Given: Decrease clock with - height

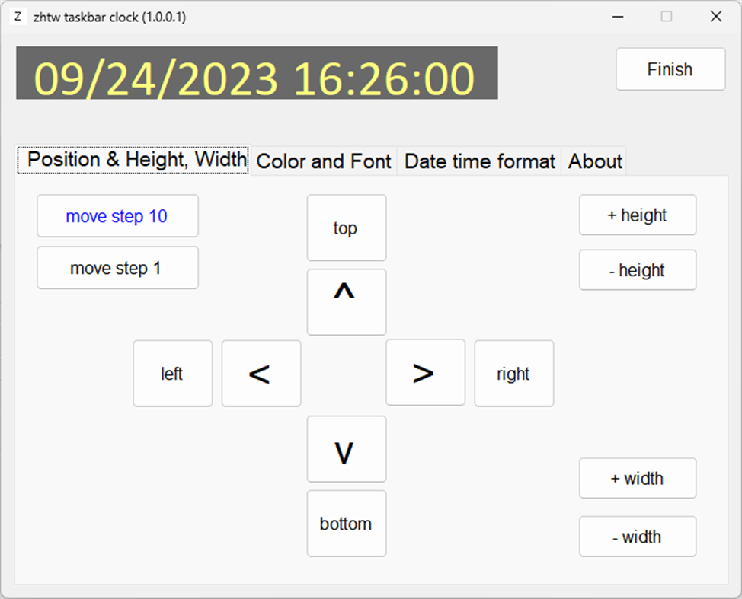Looking at the screenshot, I should pyautogui.click(x=637, y=270).
